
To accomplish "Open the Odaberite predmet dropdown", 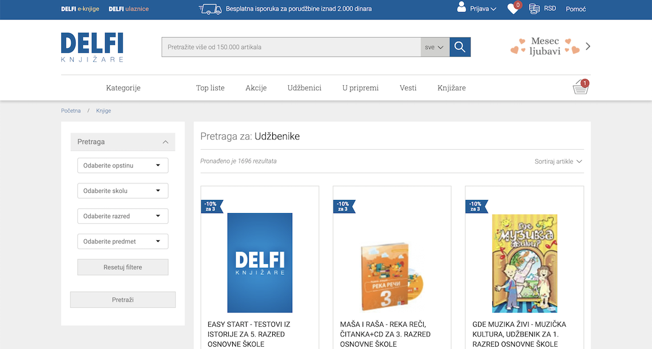I will tap(122, 242).
